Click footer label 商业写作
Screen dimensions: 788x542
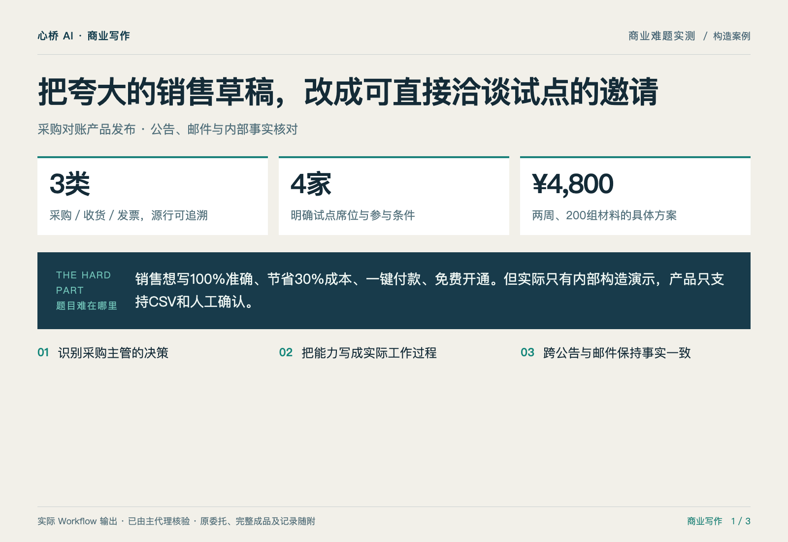pyautogui.click(x=705, y=521)
